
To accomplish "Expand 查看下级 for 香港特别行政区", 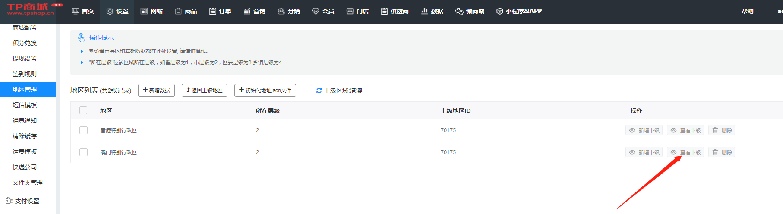I will [x=685, y=130].
